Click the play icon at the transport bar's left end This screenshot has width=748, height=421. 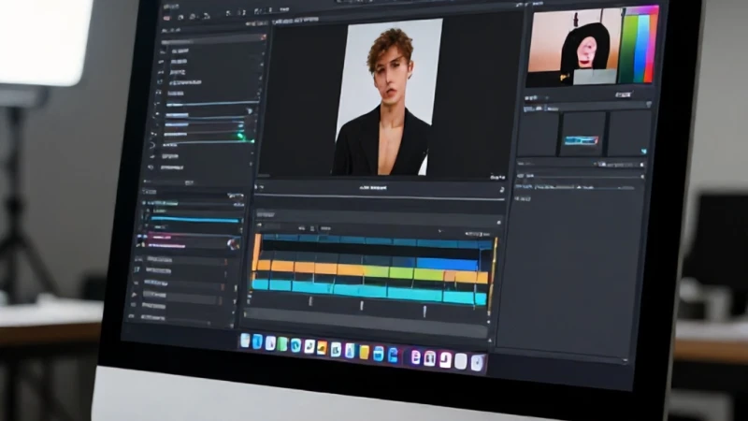[x=255, y=187]
